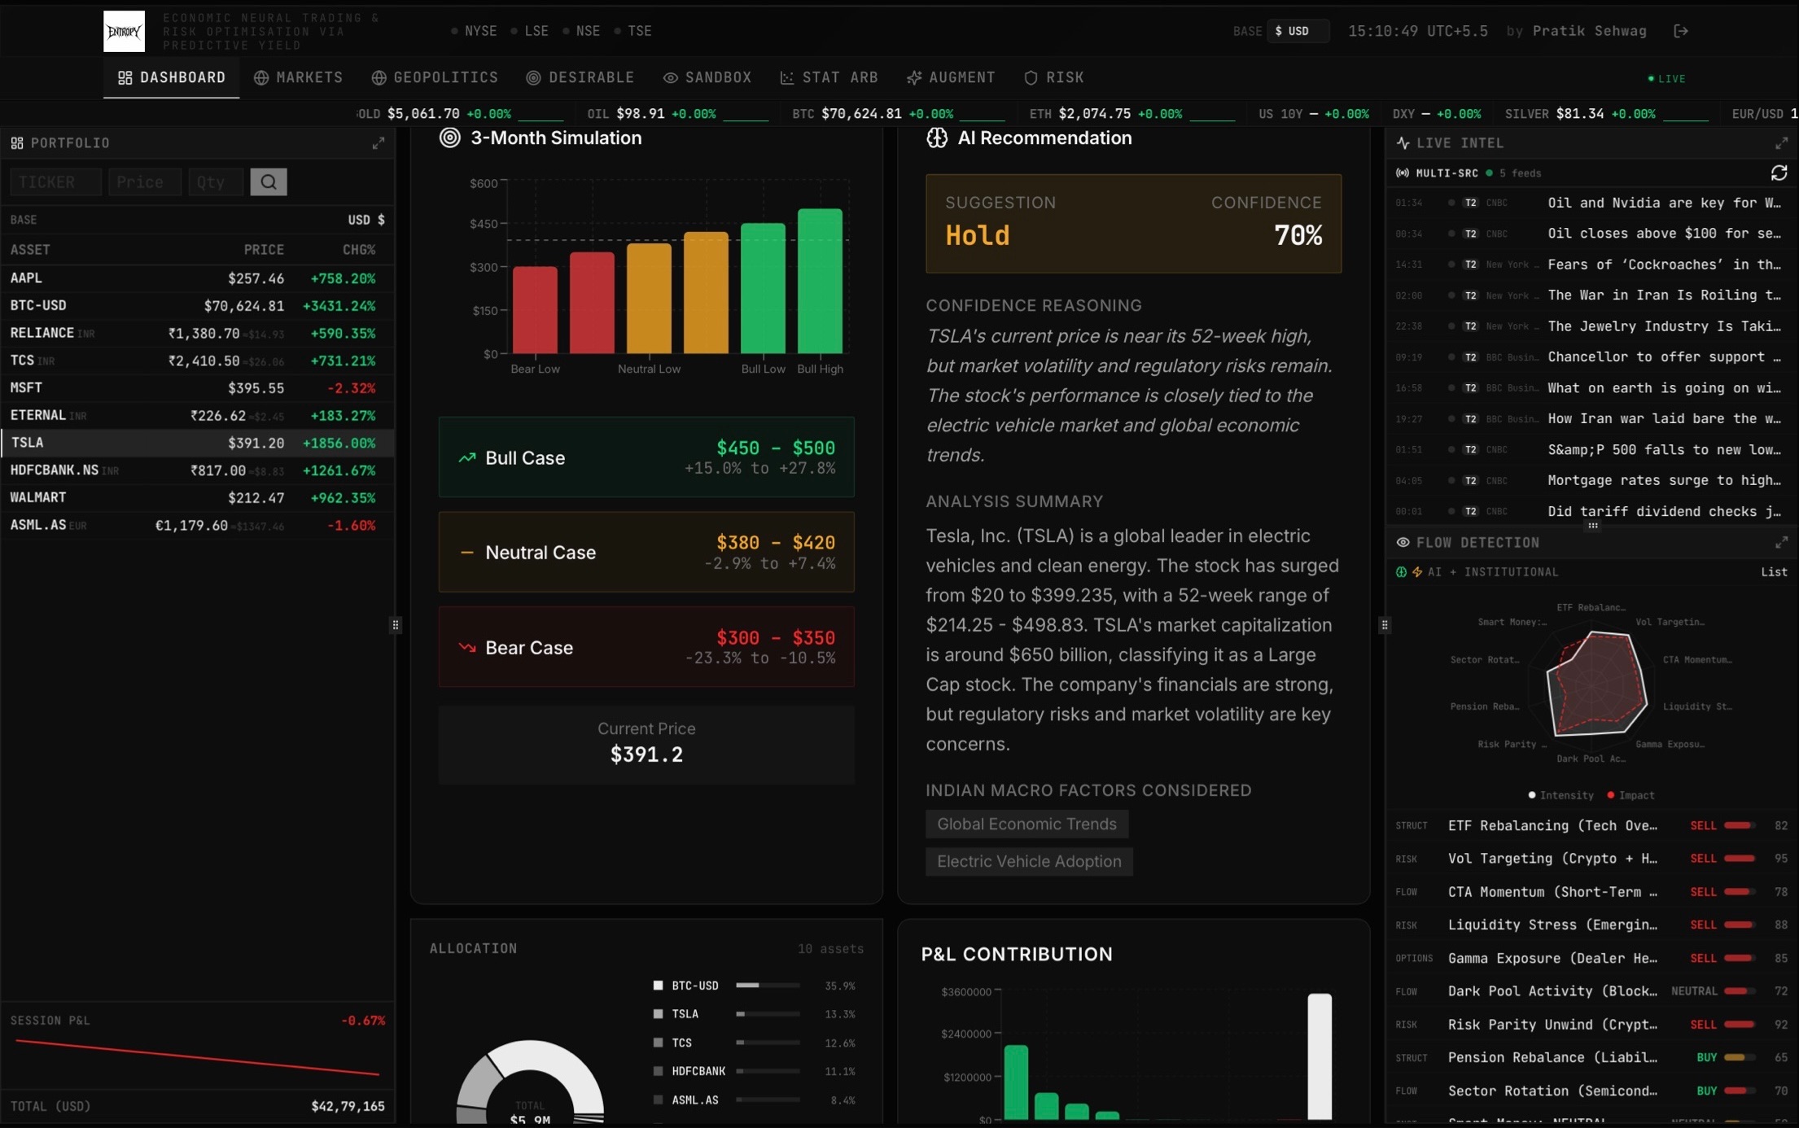
Task: Expand the Portfolio panel with arrows icon
Action: [379, 143]
